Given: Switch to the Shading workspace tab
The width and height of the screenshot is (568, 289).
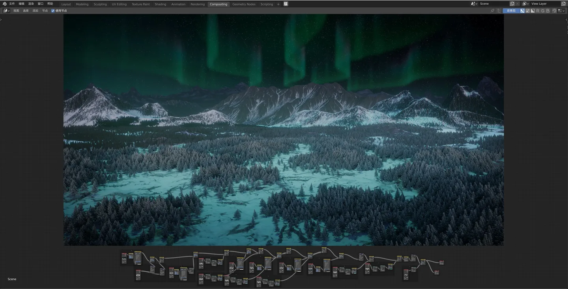Looking at the screenshot, I should coord(160,4).
